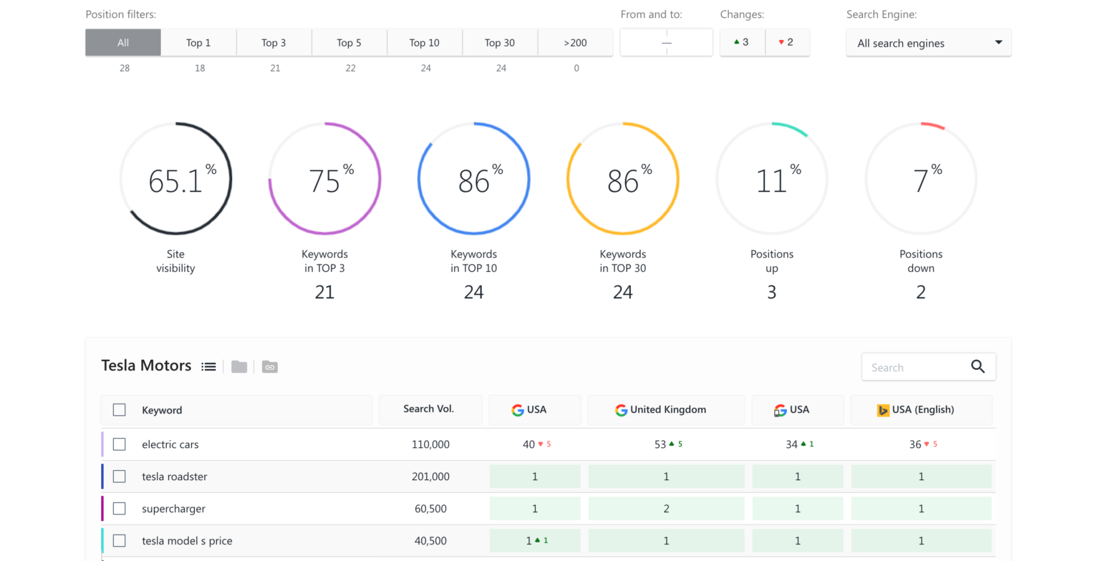Click the From and to date range field
Viewport: 1100px width, 561px height.
(x=665, y=42)
